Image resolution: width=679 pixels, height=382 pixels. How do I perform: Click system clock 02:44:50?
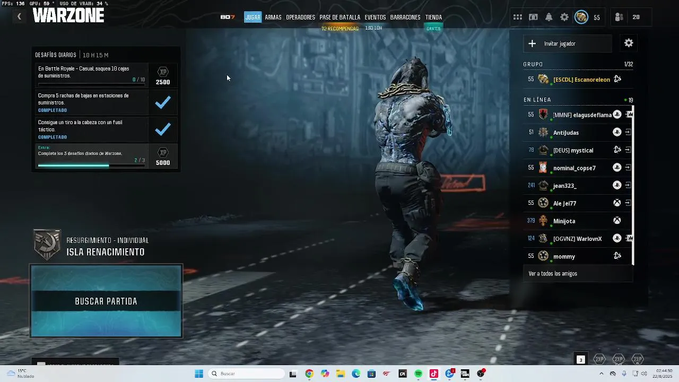664,370
